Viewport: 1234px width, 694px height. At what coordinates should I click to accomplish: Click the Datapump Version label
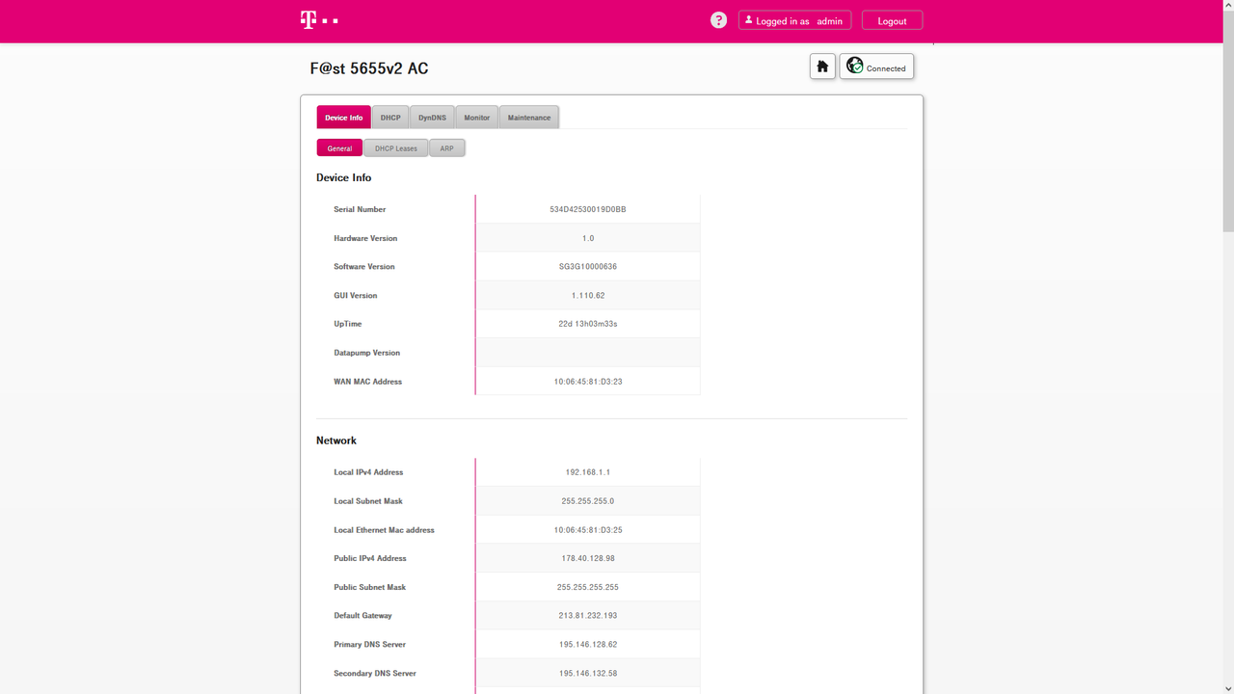coord(366,353)
